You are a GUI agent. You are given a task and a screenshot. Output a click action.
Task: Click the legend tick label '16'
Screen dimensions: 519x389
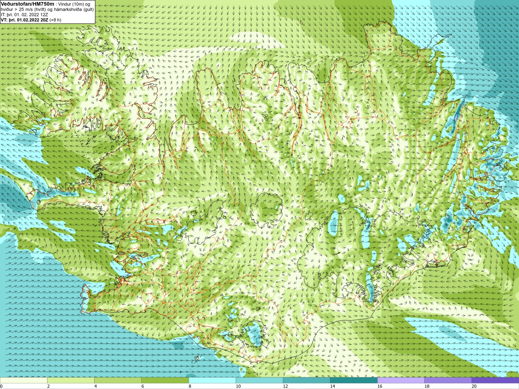point(380,386)
